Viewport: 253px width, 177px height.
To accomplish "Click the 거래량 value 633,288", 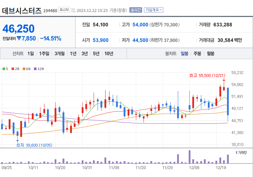I will click(x=223, y=25).
